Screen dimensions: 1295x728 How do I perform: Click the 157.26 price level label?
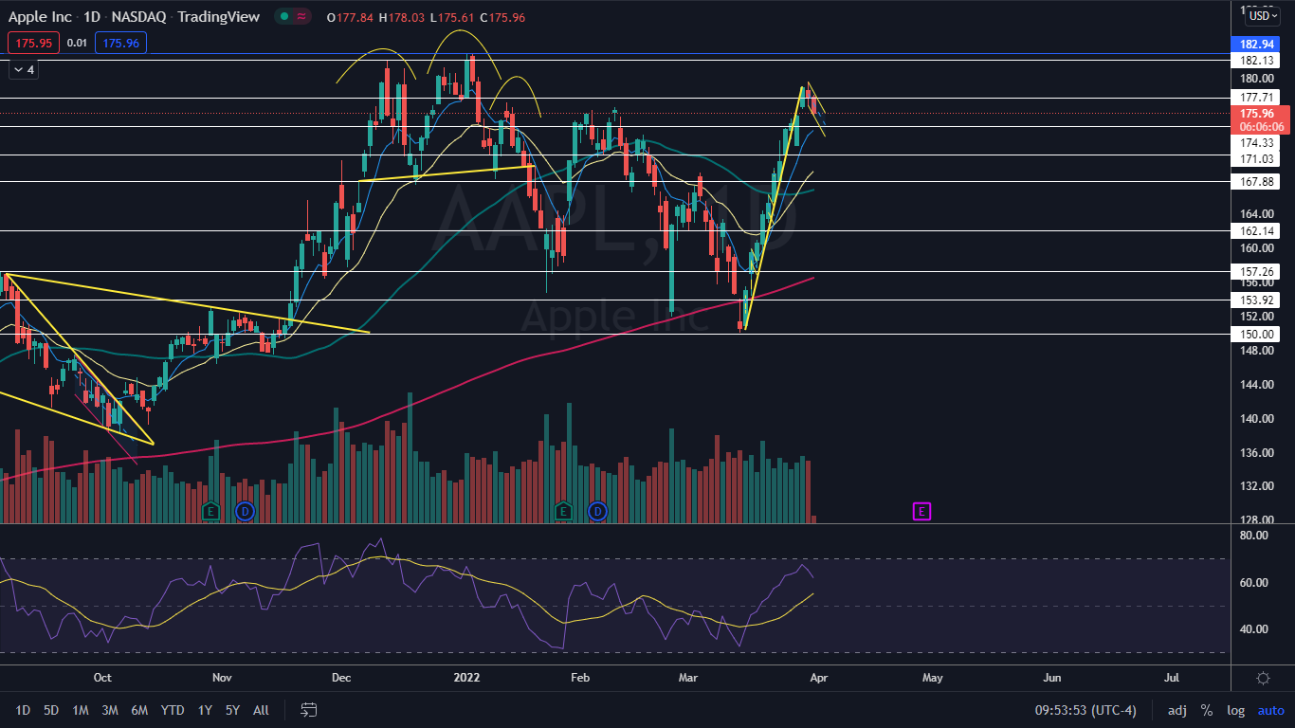coord(1256,271)
